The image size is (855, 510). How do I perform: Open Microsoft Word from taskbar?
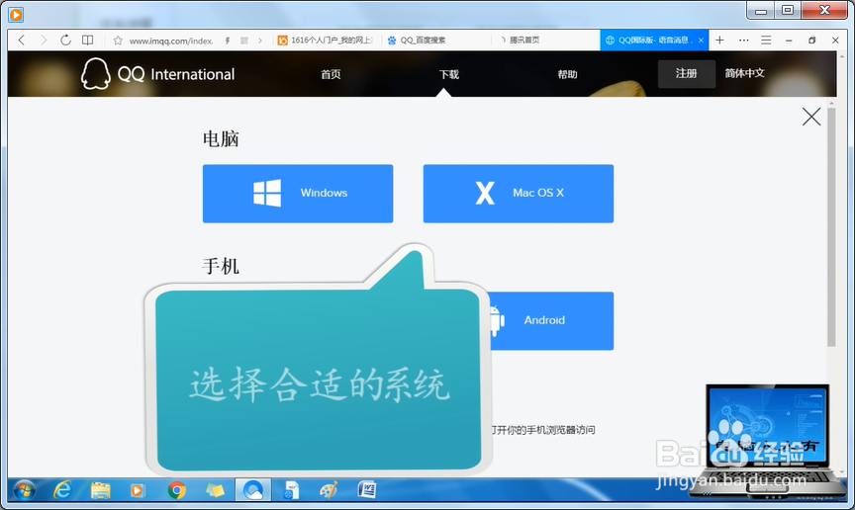point(367,490)
